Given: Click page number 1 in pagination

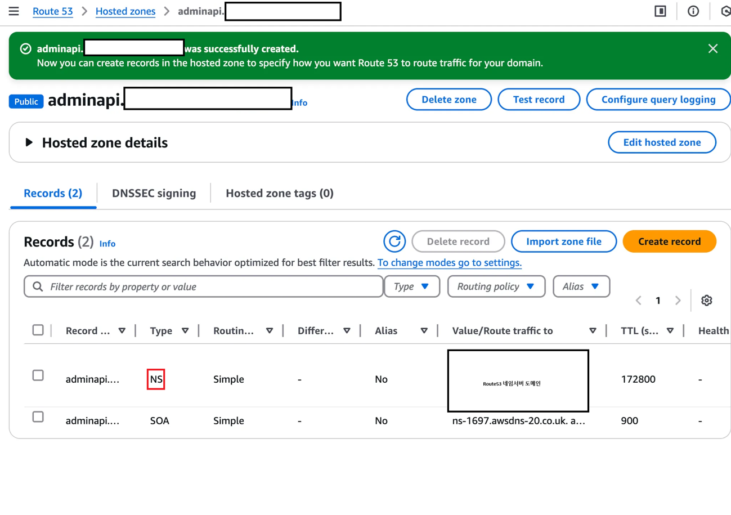Looking at the screenshot, I should coord(658,301).
